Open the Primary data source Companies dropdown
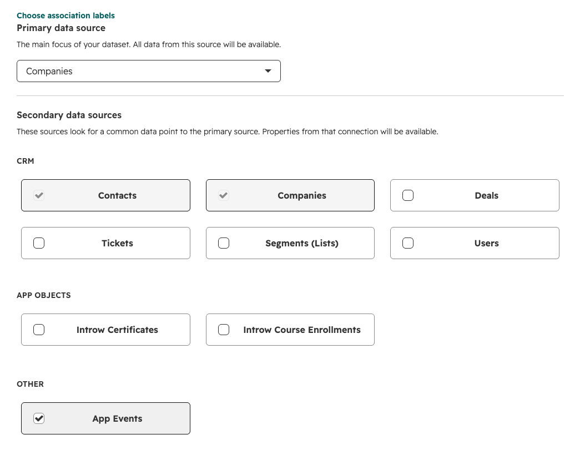580x455 pixels. click(x=149, y=71)
